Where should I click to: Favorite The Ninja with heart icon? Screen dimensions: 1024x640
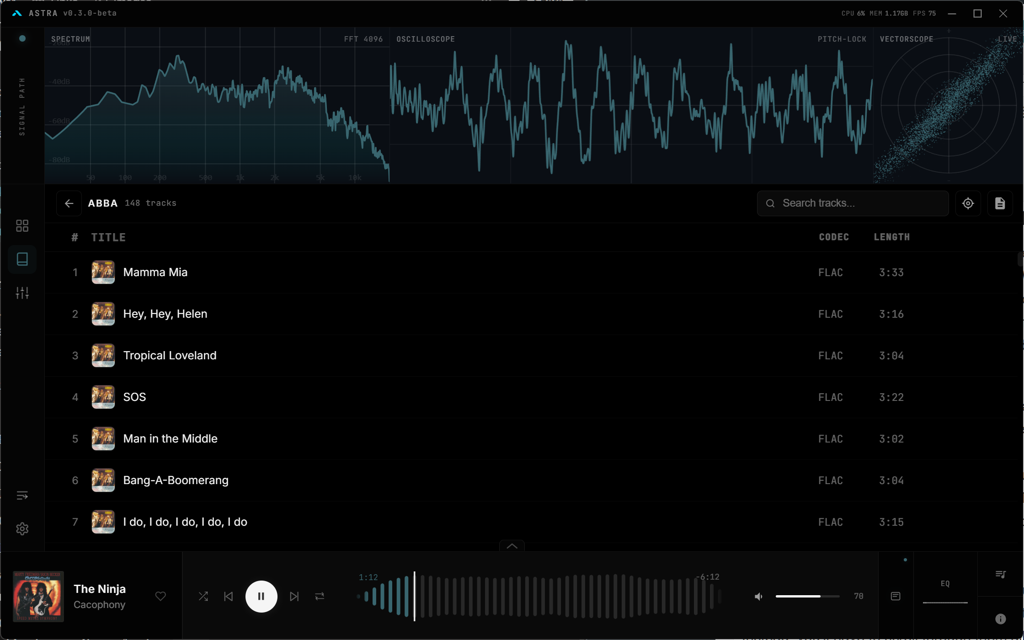(160, 597)
